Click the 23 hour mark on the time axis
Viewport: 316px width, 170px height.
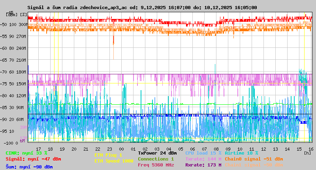(110, 149)
